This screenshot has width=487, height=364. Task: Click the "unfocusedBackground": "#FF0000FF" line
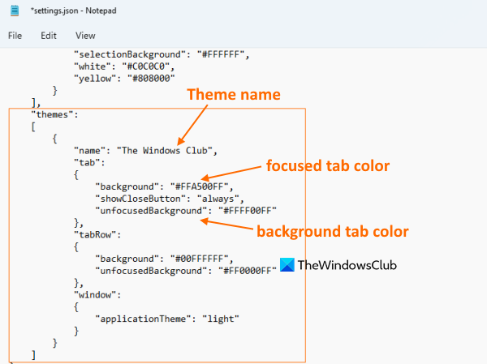[186, 271]
